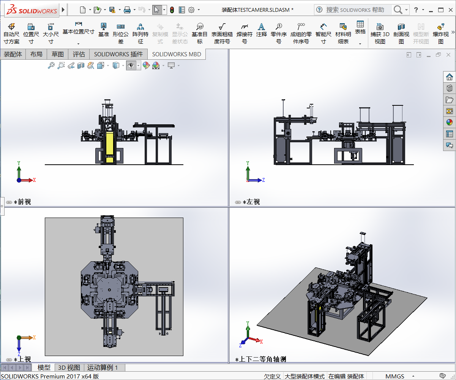Open SOLIDWORKS Forum tab in task pane
Screen dimensions: 456x380
coord(450,145)
